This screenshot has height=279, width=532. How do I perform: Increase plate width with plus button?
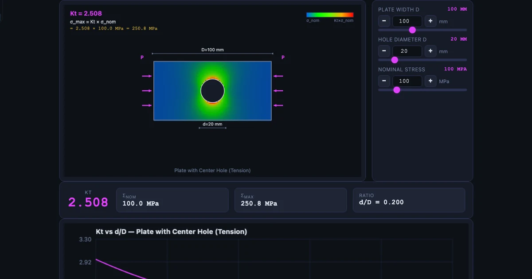[430, 21]
